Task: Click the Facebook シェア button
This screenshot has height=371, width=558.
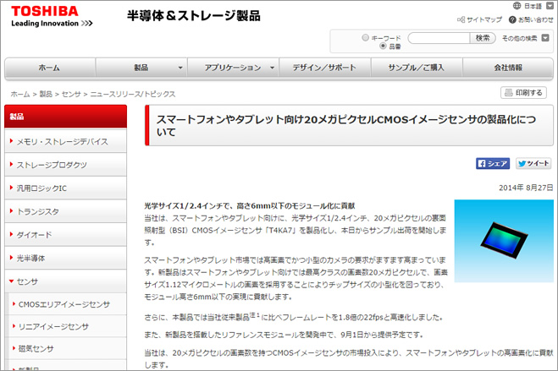Action: coord(493,163)
